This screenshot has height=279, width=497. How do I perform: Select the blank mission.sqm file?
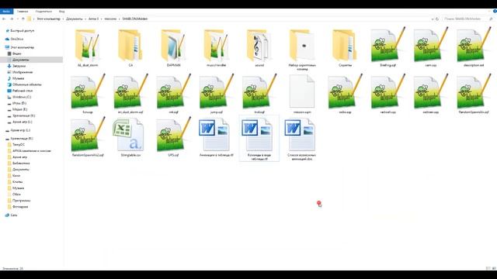coord(302,94)
